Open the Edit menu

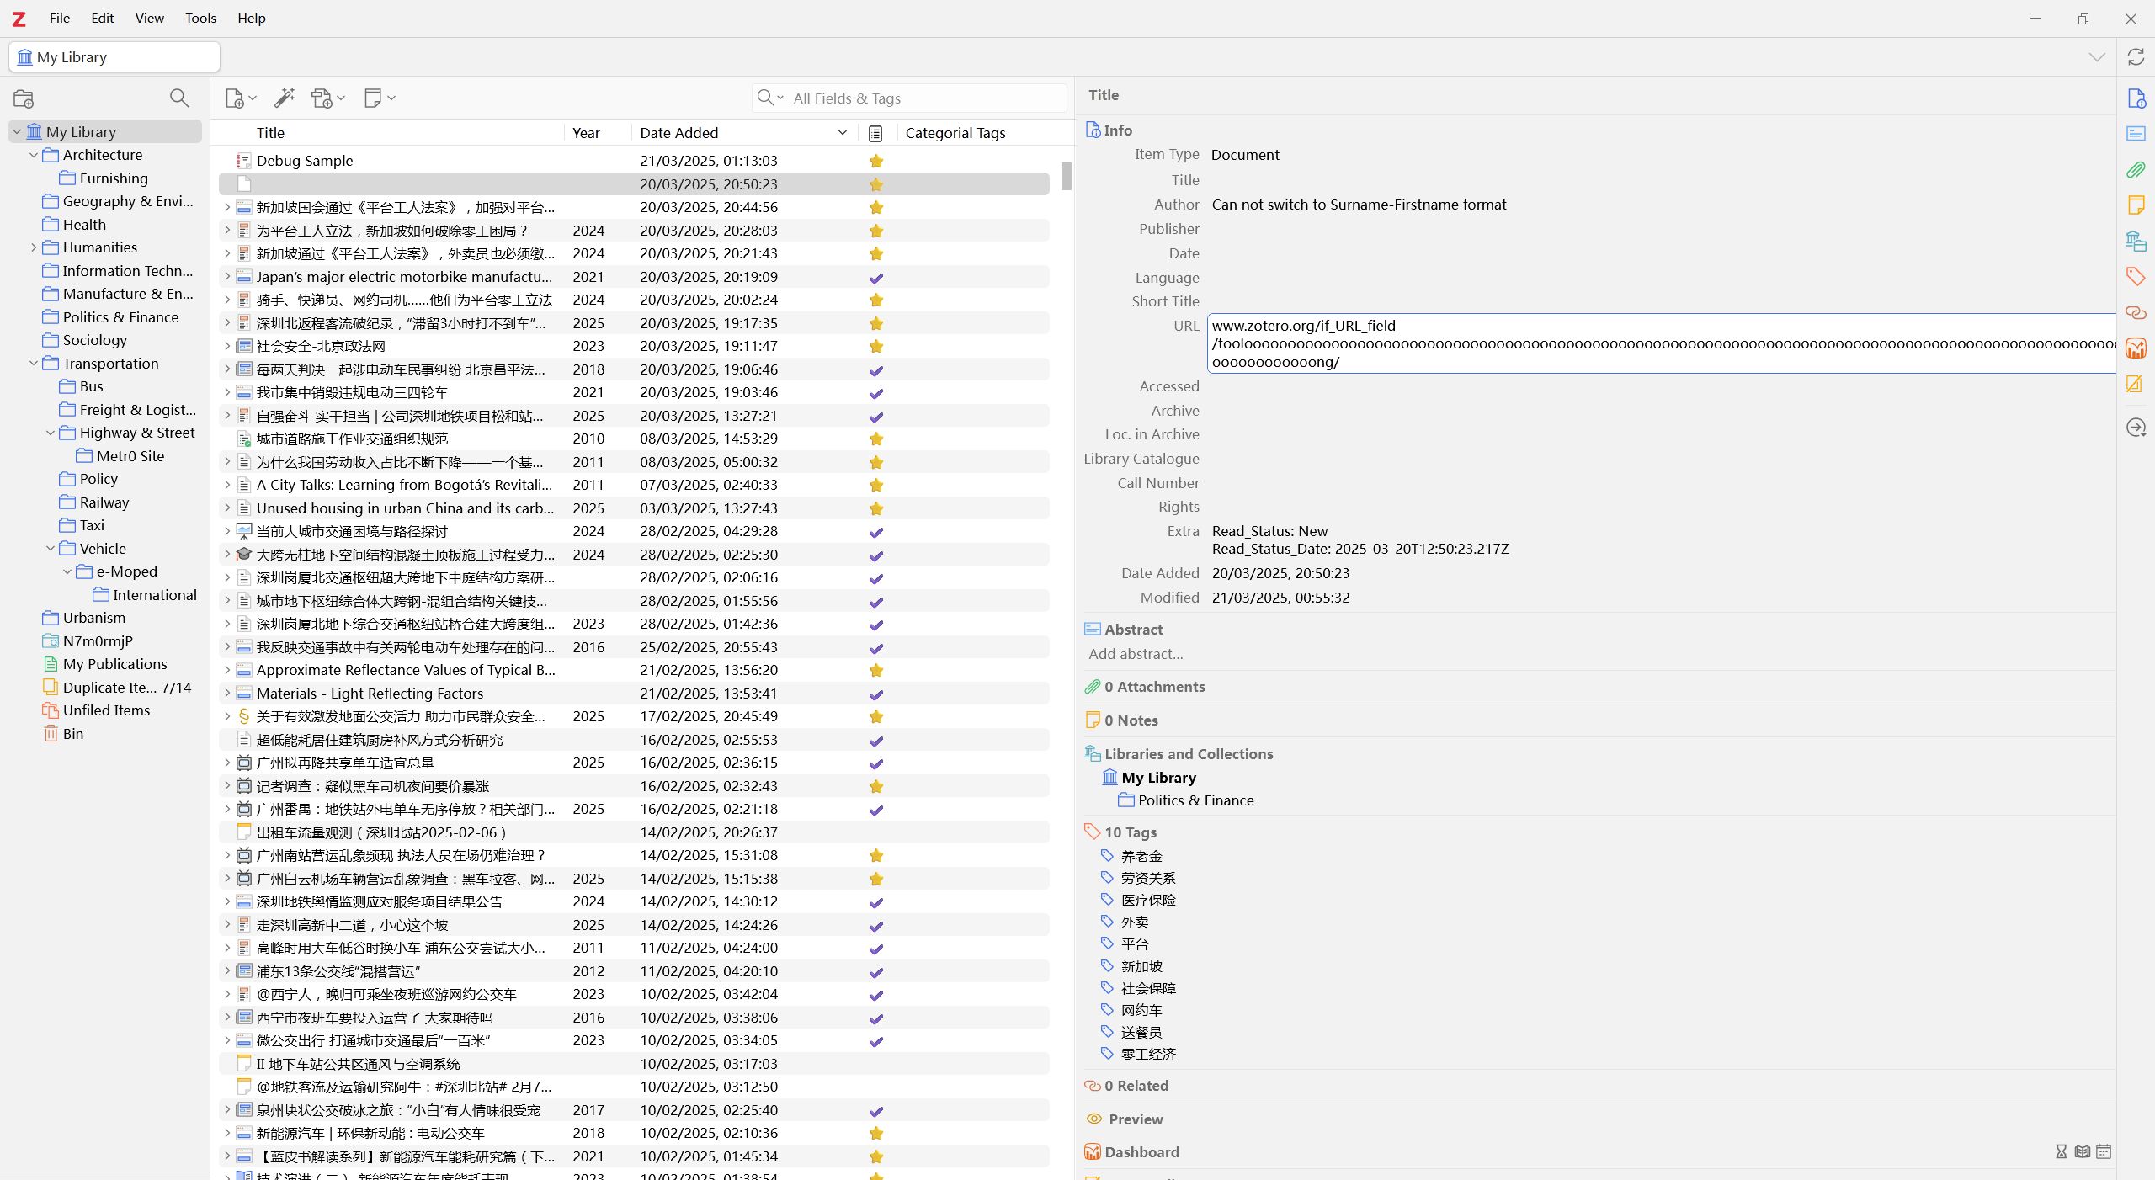click(x=102, y=18)
